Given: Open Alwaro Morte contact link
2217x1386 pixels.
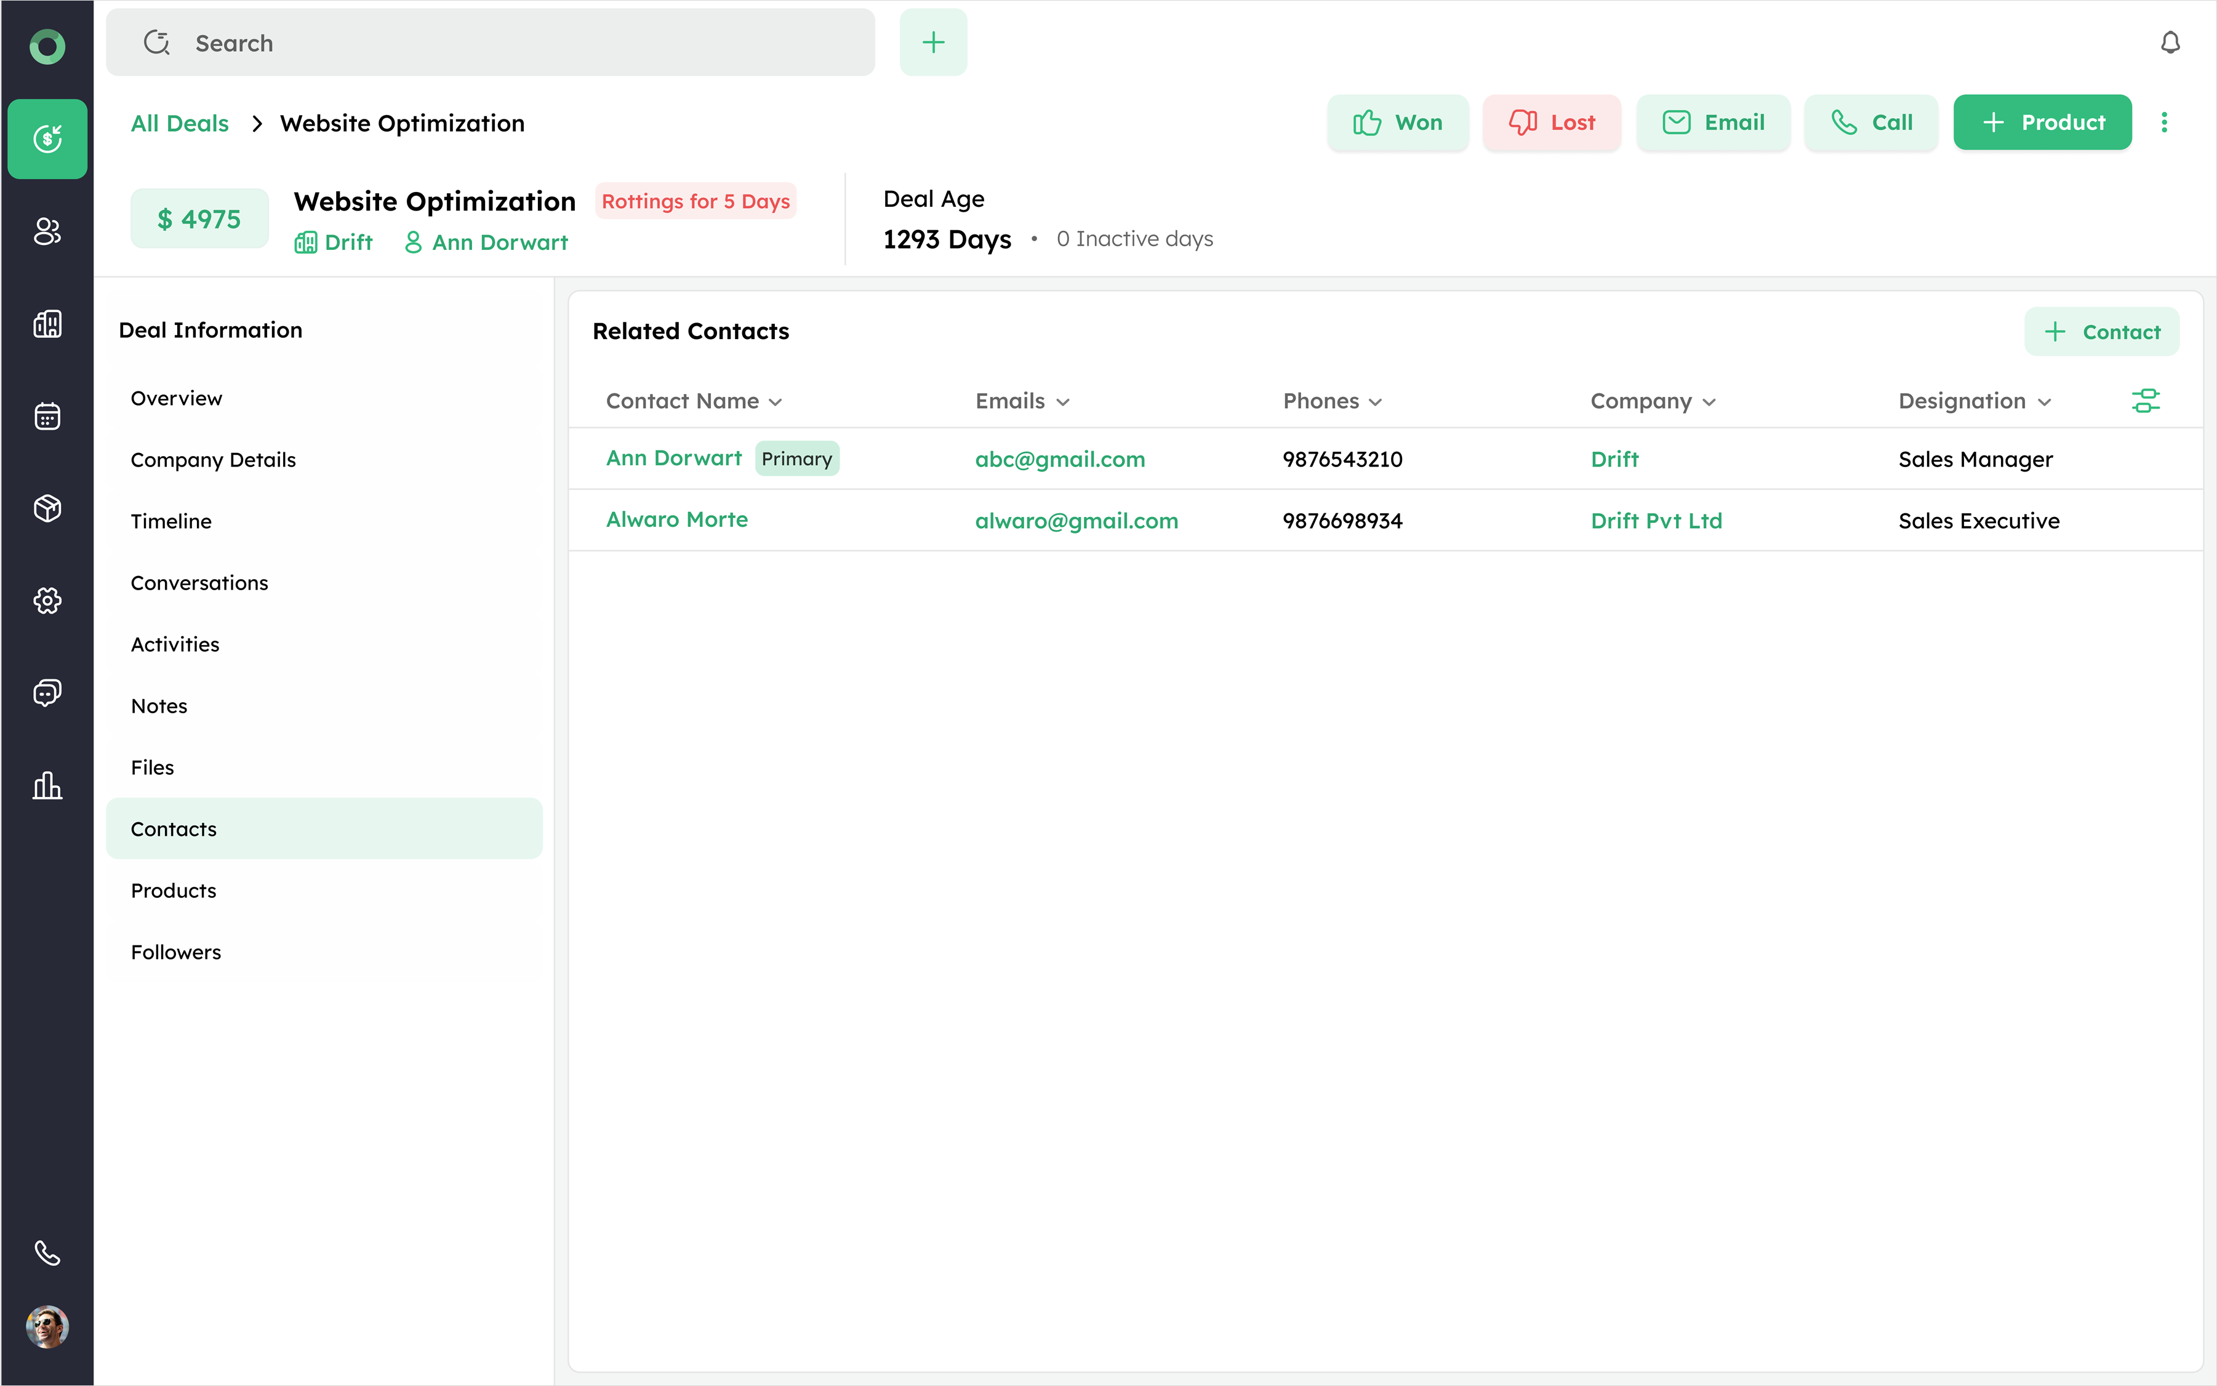Looking at the screenshot, I should [676, 519].
